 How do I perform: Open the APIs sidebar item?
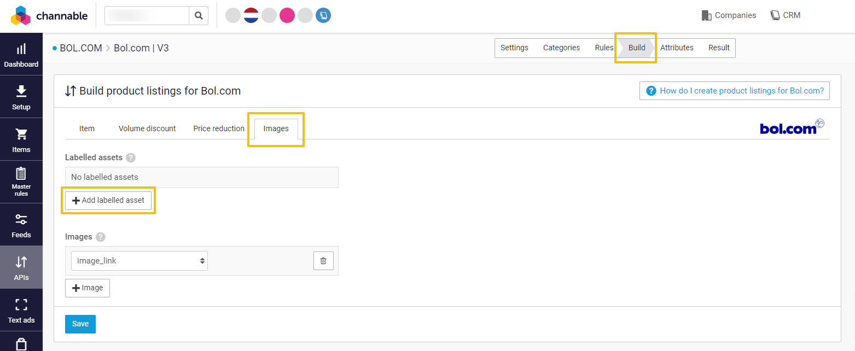[x=21, y=267]
